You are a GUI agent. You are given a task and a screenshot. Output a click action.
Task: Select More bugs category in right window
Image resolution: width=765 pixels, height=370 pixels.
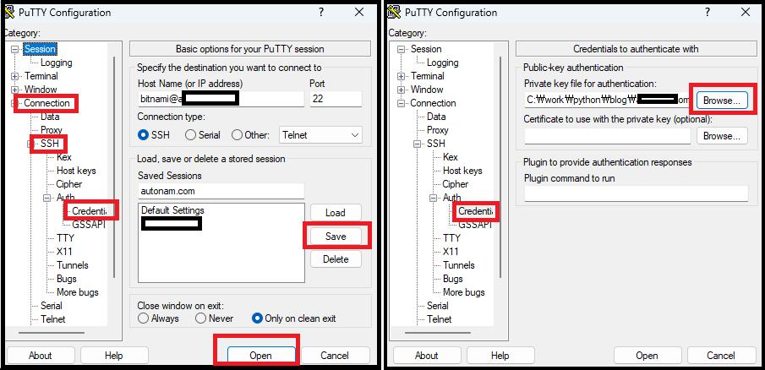click(464, 292)
